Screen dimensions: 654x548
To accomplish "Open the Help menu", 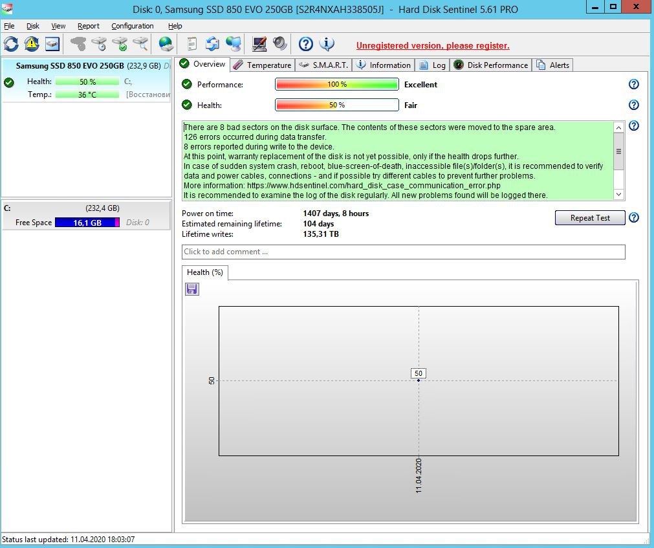I will (x=175, y=26).
